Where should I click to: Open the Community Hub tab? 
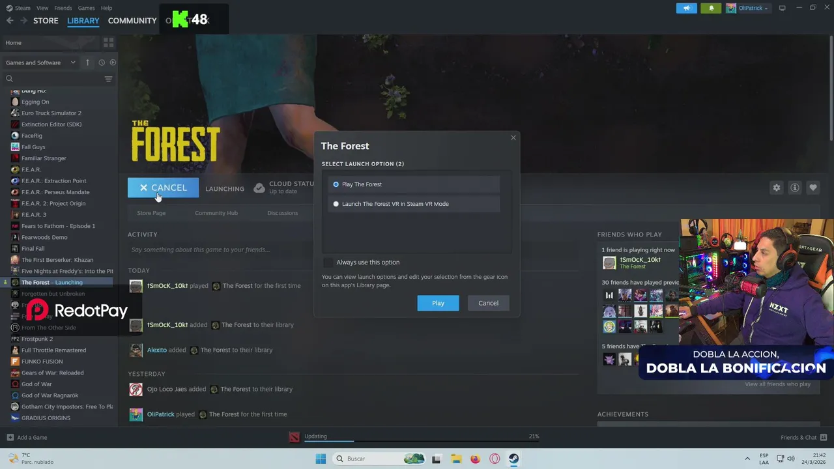[216, 213]
